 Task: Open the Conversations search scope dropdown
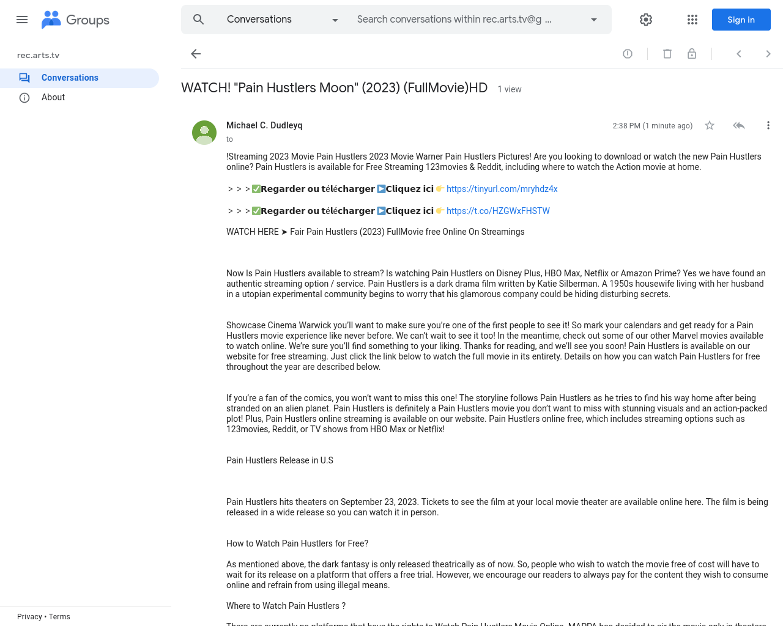[x=283, y=20]
